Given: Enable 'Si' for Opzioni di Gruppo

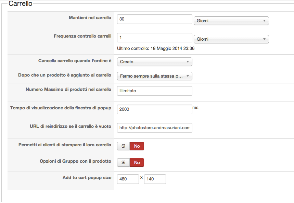Looking at the screenshot, I should pyautogui.click(x=123, y=163).
